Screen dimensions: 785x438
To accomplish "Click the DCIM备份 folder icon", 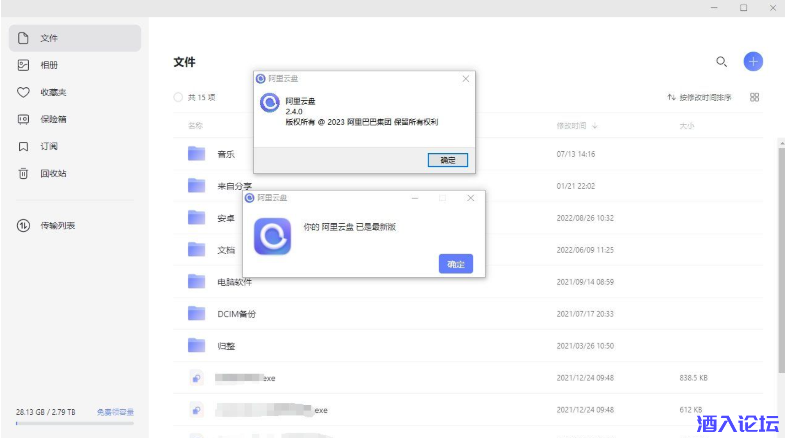I will [196, 313].
